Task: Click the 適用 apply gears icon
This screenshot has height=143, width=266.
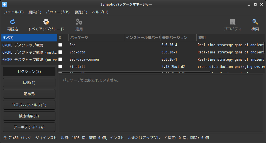Action: (x=79, y=22)
